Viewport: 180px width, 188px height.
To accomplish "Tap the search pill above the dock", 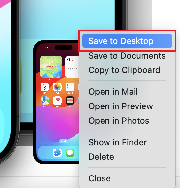I will click(64, 141).
